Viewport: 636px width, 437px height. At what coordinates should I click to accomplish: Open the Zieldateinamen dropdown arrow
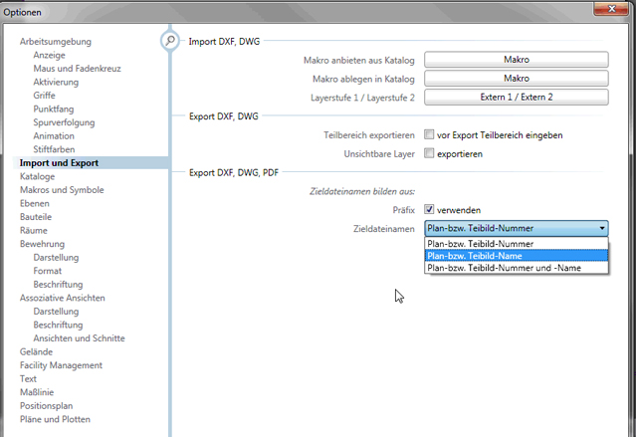tap(601, 228)
